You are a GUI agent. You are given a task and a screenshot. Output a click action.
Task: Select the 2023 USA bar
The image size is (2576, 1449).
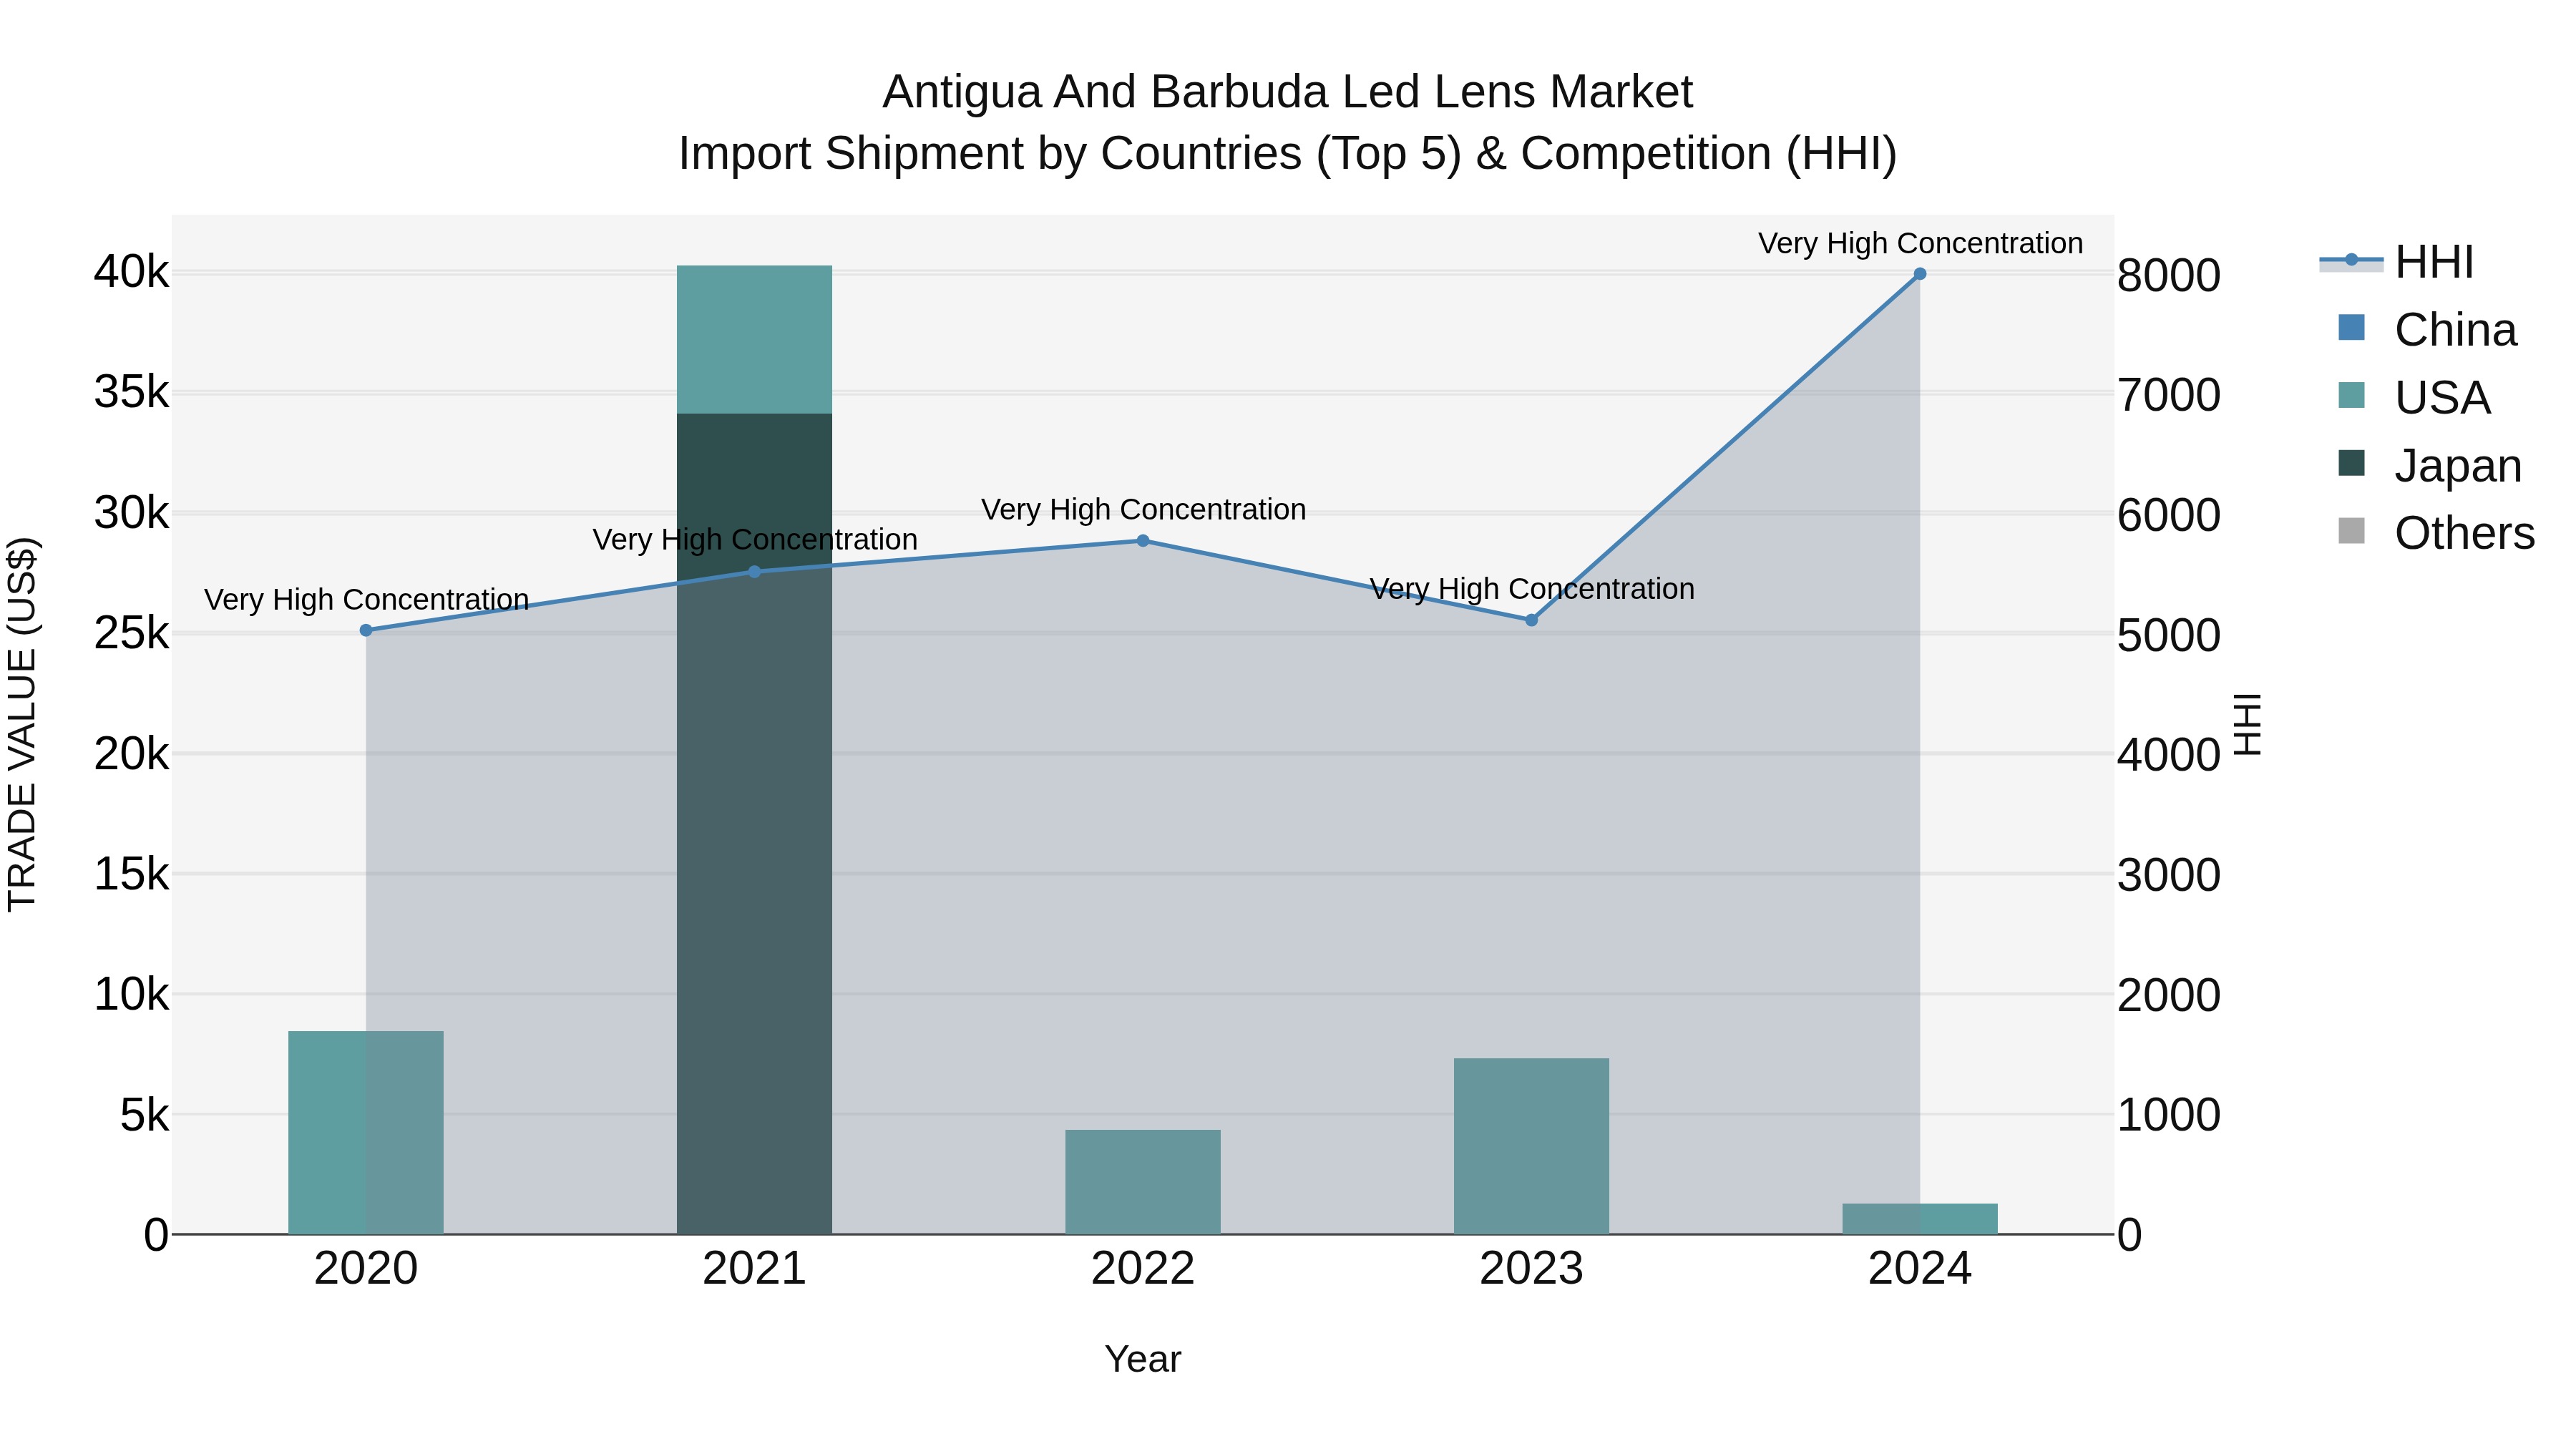[x=1531, y=1146]
